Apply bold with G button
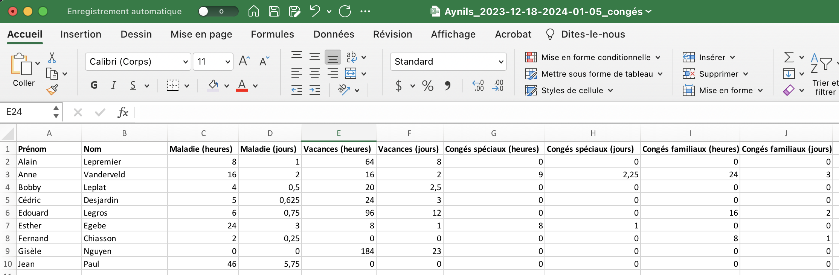This screenshot has width=839, height=275. coord(94,85)
